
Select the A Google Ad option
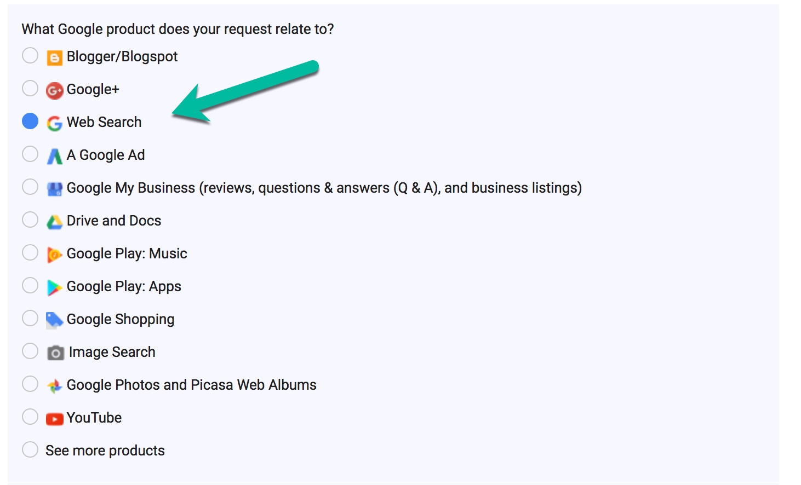[x=30, y=154]
